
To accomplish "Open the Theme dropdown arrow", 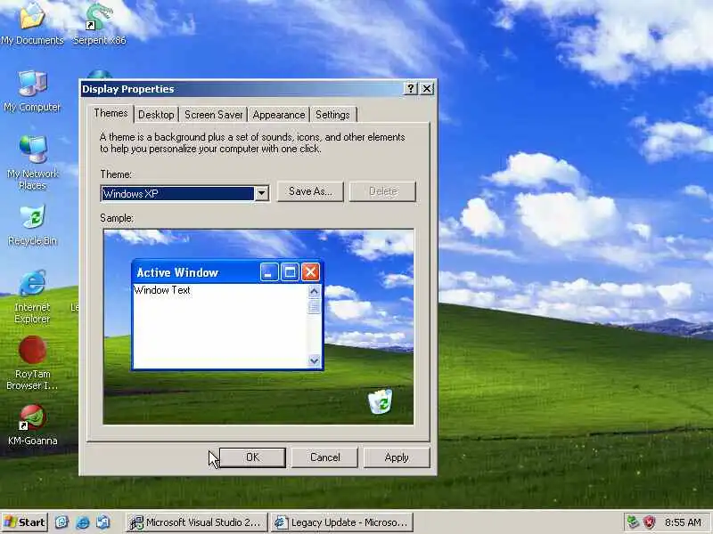I will [x=261, y=194].
